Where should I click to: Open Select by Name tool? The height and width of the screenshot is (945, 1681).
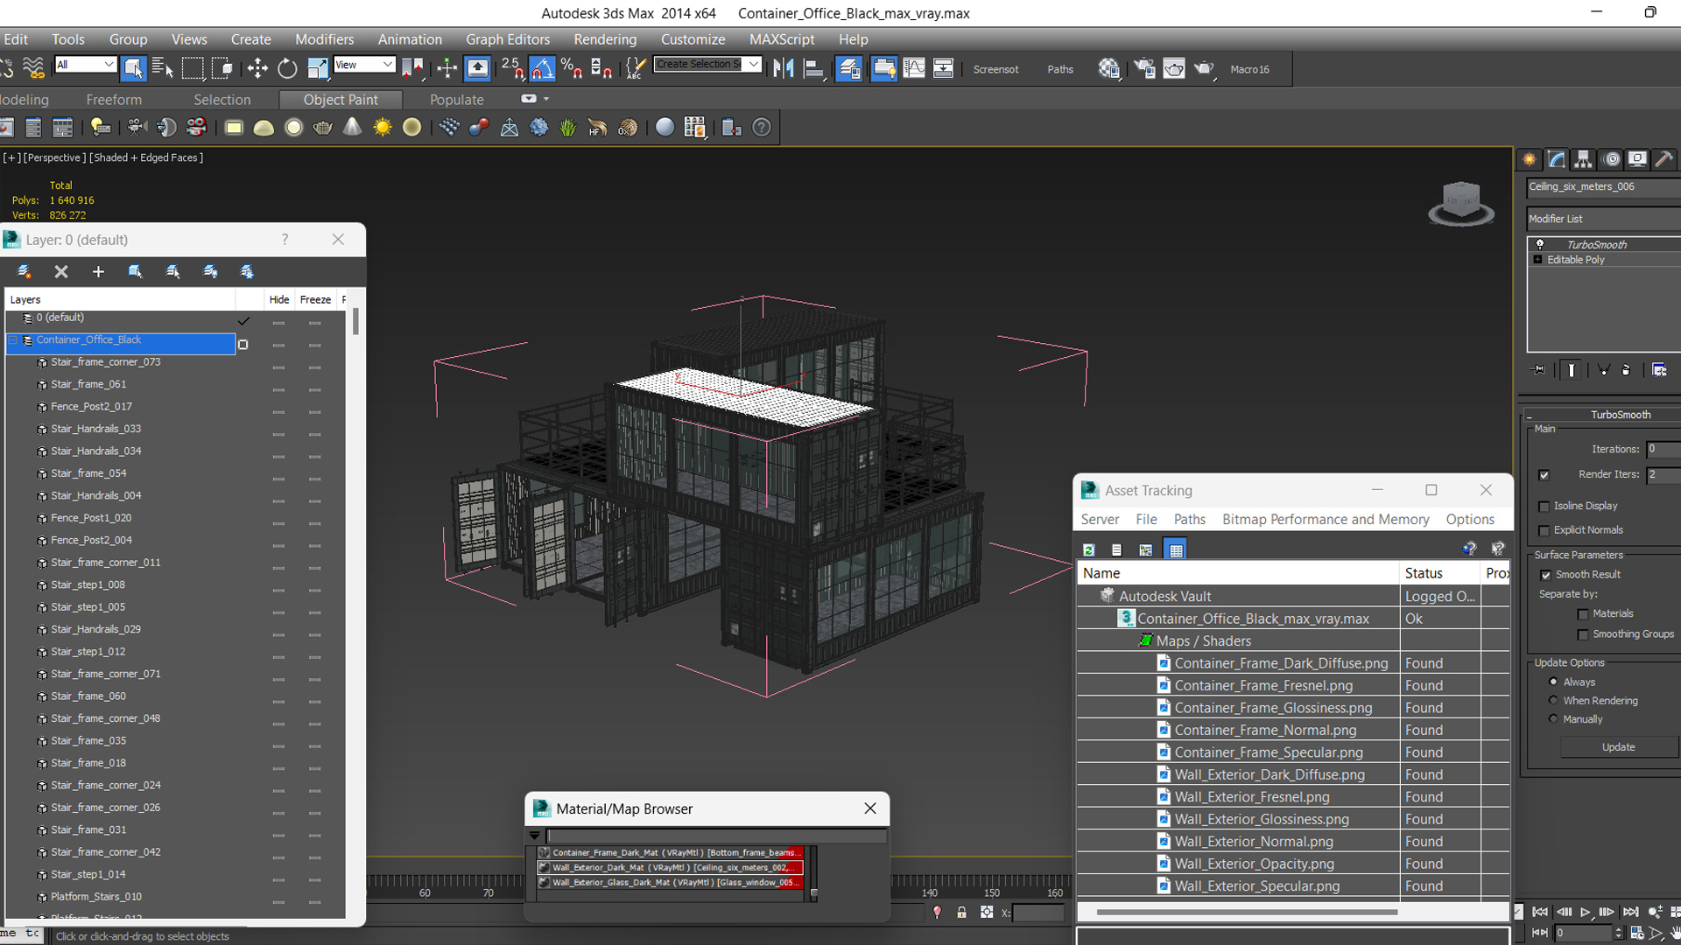coord(163,68)
